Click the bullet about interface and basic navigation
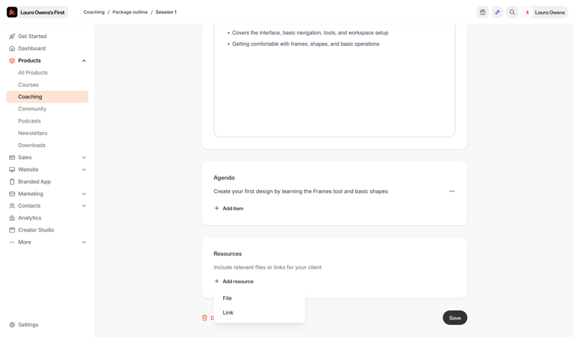This screenshot has width=574, height=337. click(310, 32)
